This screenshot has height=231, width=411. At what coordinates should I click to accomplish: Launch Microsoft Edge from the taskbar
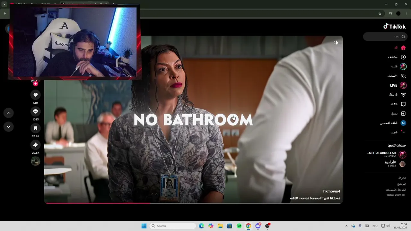201,226
